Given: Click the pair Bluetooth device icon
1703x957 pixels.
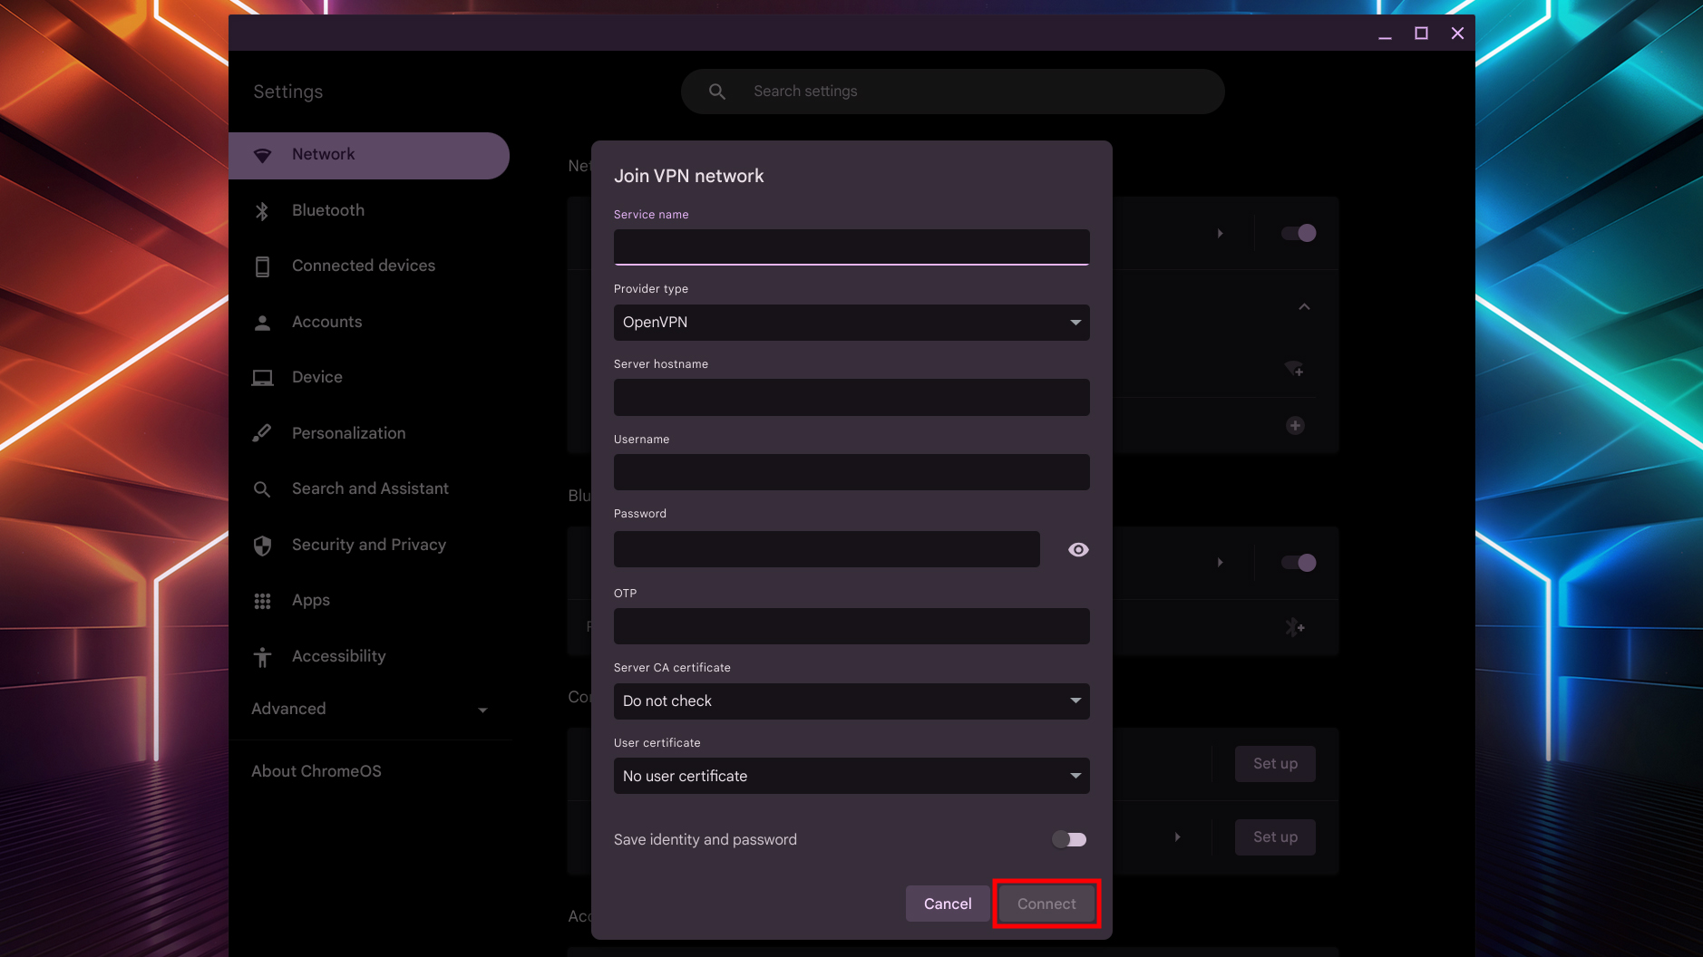Looking at the screenshot, I should tap(1294, 627).
